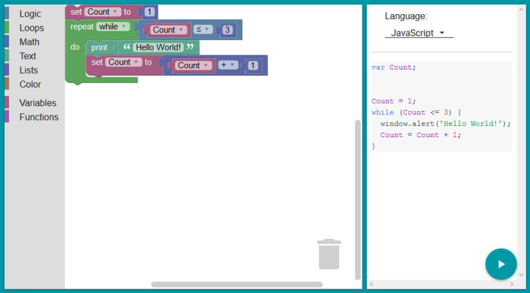Viewport: 530px width, 293px height.
Task: Select the repeat while loop block
Action: pyautogui.click(x=82, y=27)
